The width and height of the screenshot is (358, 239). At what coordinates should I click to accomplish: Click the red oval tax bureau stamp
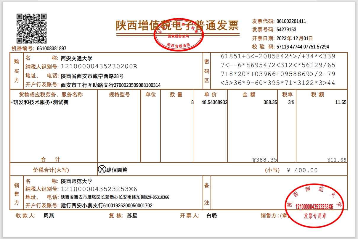(179, 34)
